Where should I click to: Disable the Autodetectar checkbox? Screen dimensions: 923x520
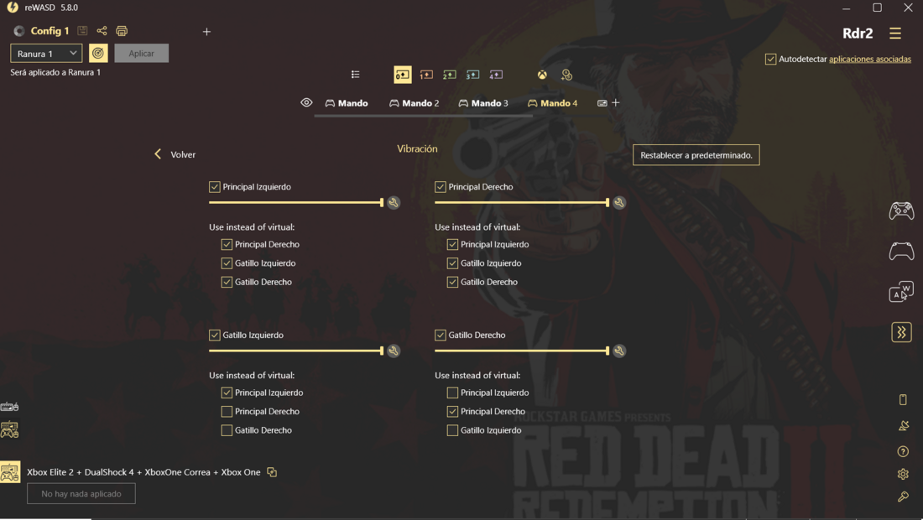click(770, 60)
